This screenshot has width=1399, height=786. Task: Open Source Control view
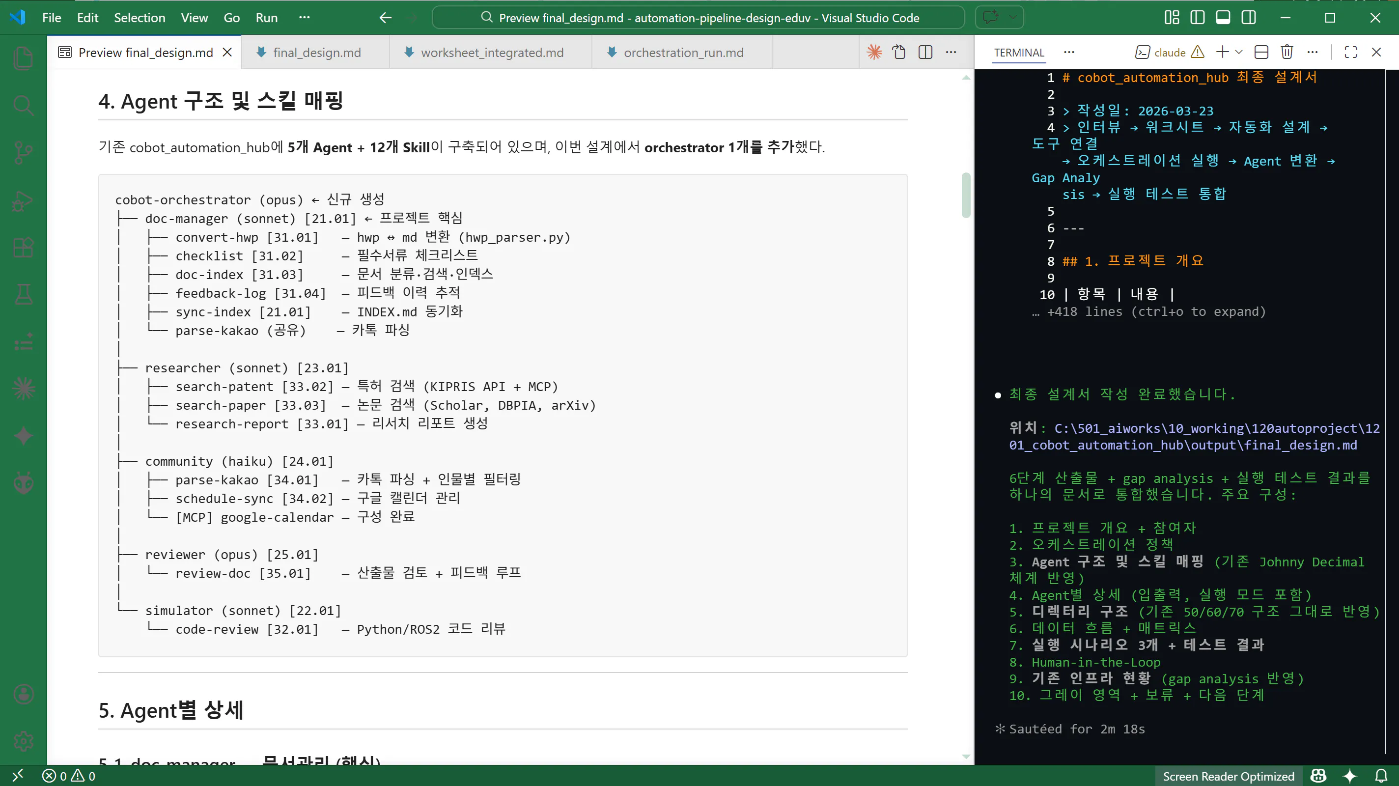click(x=24, y=153)
